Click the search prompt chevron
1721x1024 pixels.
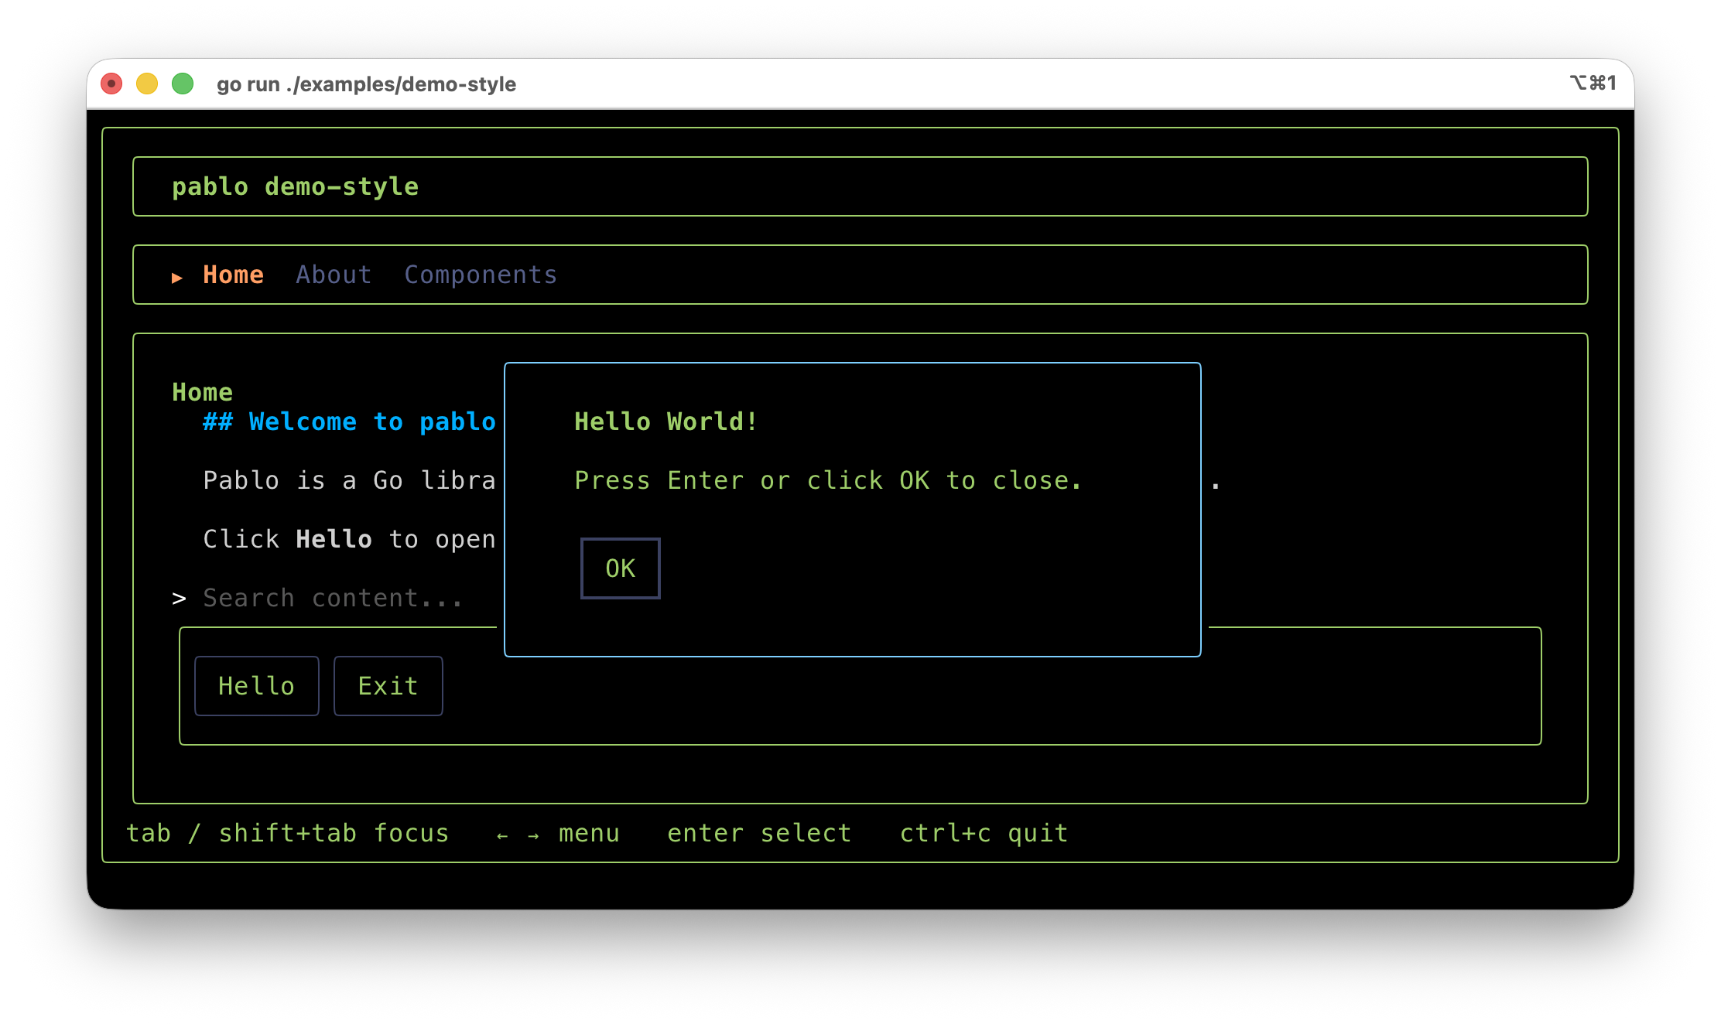pyautogui.click(x=179, y=599)
